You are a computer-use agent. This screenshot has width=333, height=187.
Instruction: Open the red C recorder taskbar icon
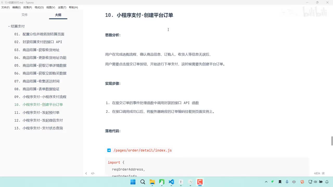200,182
